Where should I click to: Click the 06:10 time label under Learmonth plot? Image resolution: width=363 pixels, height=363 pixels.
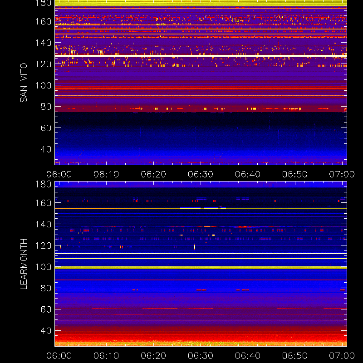click(106, 356)
